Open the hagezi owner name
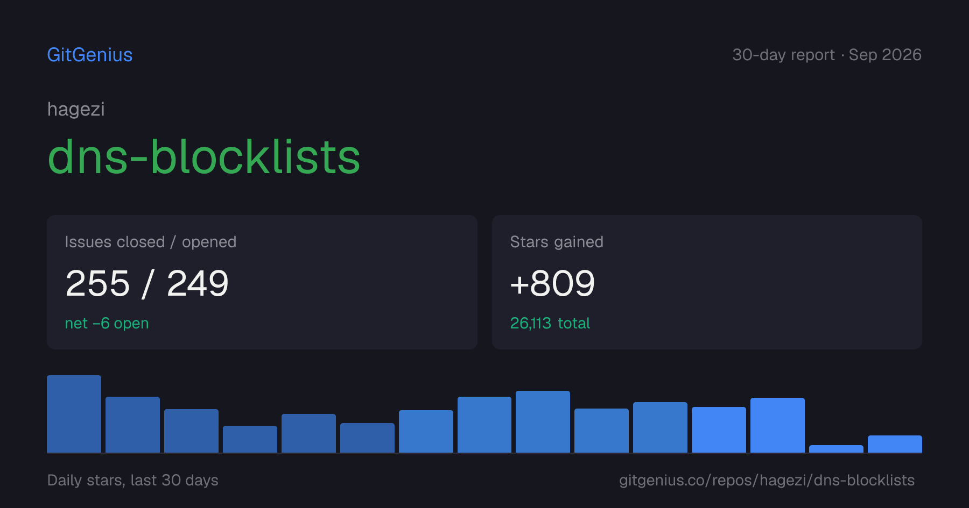The width and height of the screenshot is (969, 508). 76,109
